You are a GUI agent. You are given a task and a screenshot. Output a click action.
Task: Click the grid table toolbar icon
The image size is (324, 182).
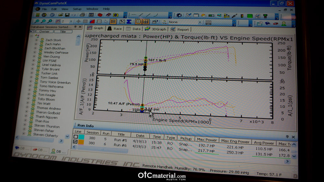tap(85, 21)
